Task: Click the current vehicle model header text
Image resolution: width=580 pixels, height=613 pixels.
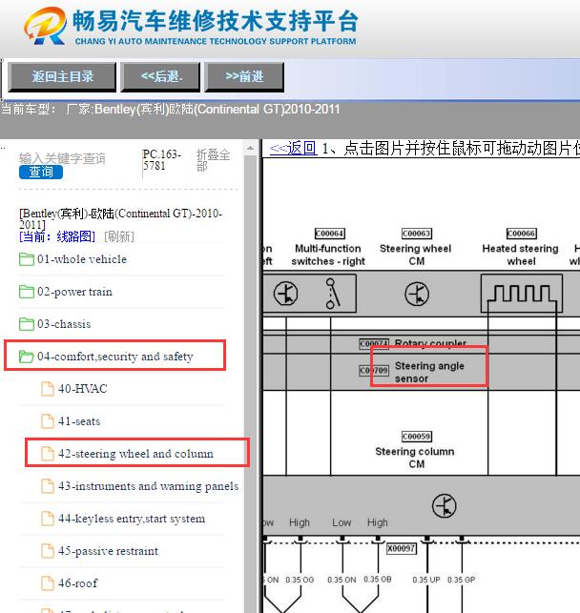Action: pos(170,109)
